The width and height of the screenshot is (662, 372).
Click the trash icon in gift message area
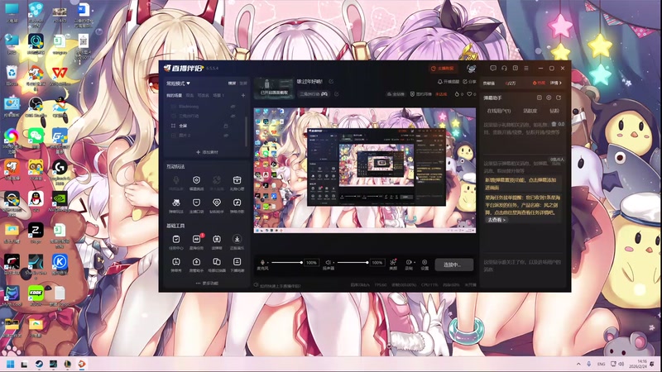click(x=554, y=124)
